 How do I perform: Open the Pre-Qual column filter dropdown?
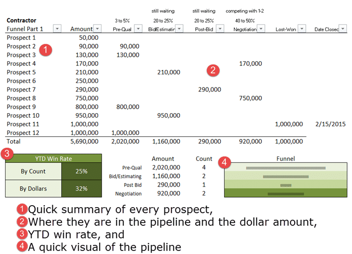(x=138, y=29)
